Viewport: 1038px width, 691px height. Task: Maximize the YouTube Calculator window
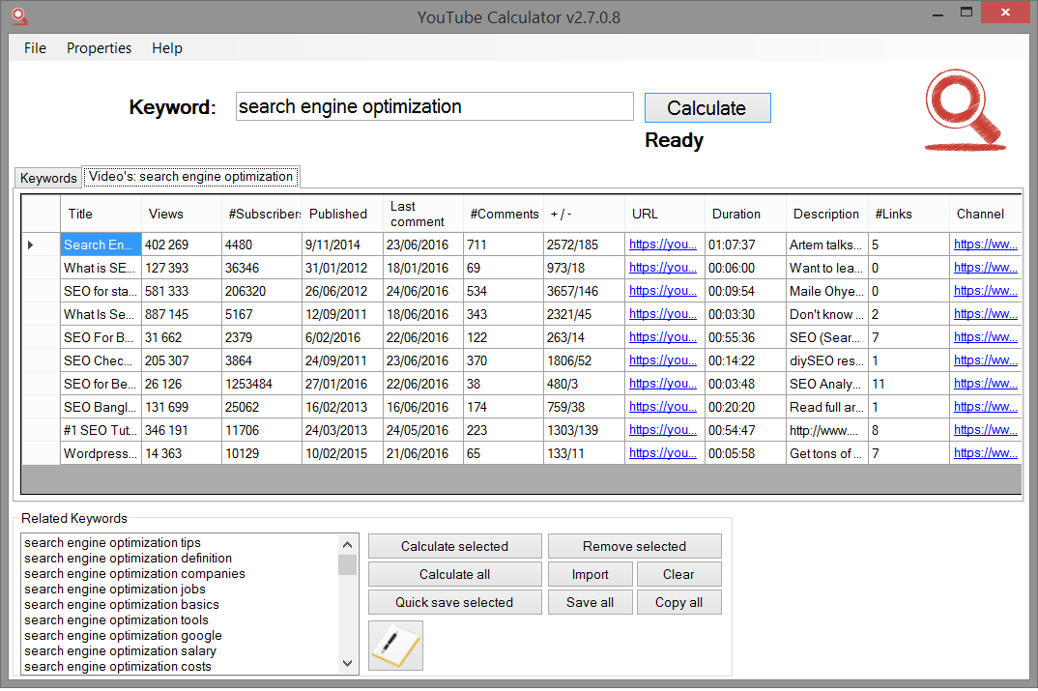[966, 12]
